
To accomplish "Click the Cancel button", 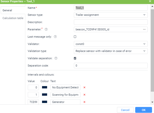I will coord(125,110).
